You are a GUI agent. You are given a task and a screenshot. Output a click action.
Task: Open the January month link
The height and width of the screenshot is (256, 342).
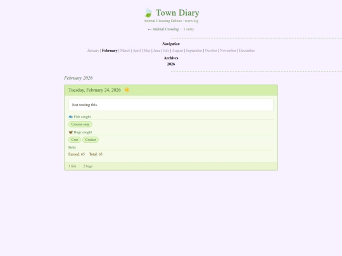[93, 51]
